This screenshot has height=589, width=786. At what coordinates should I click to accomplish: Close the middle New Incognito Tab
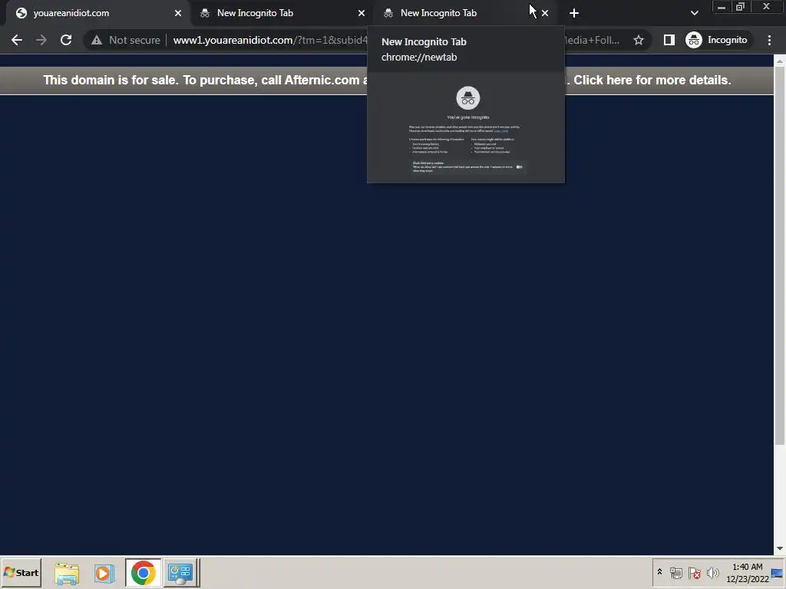[362, 13]
